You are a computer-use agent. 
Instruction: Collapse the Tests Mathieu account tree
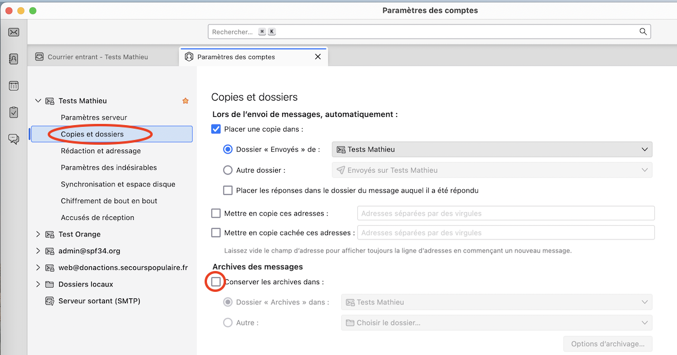pyautogui.click(x=38, y=101)
